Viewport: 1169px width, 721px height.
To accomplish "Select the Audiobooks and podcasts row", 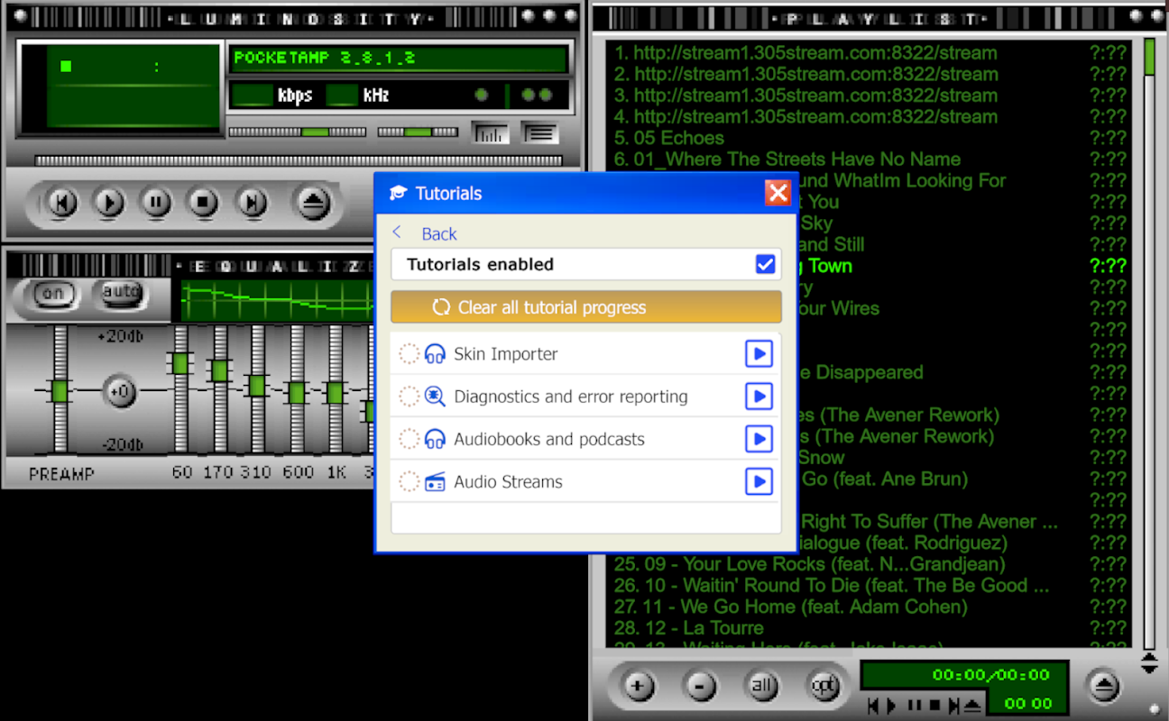I will click(x=586, y=439).
